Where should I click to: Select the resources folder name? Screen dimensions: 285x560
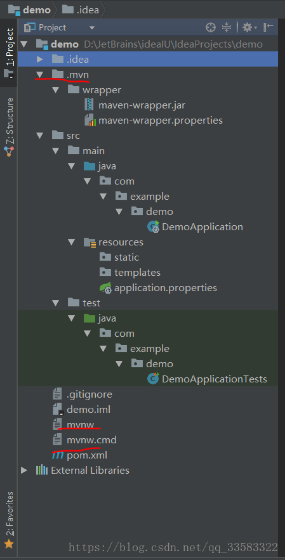[x=121, y=242]
